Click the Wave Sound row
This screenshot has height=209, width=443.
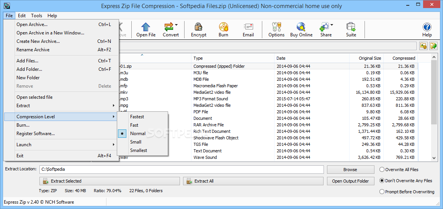coord(268,157)
